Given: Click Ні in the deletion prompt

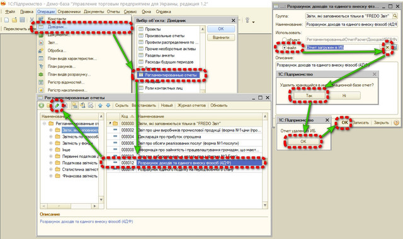Looking at the screenshot, I should pyautogui.click(x=344, y=96).
